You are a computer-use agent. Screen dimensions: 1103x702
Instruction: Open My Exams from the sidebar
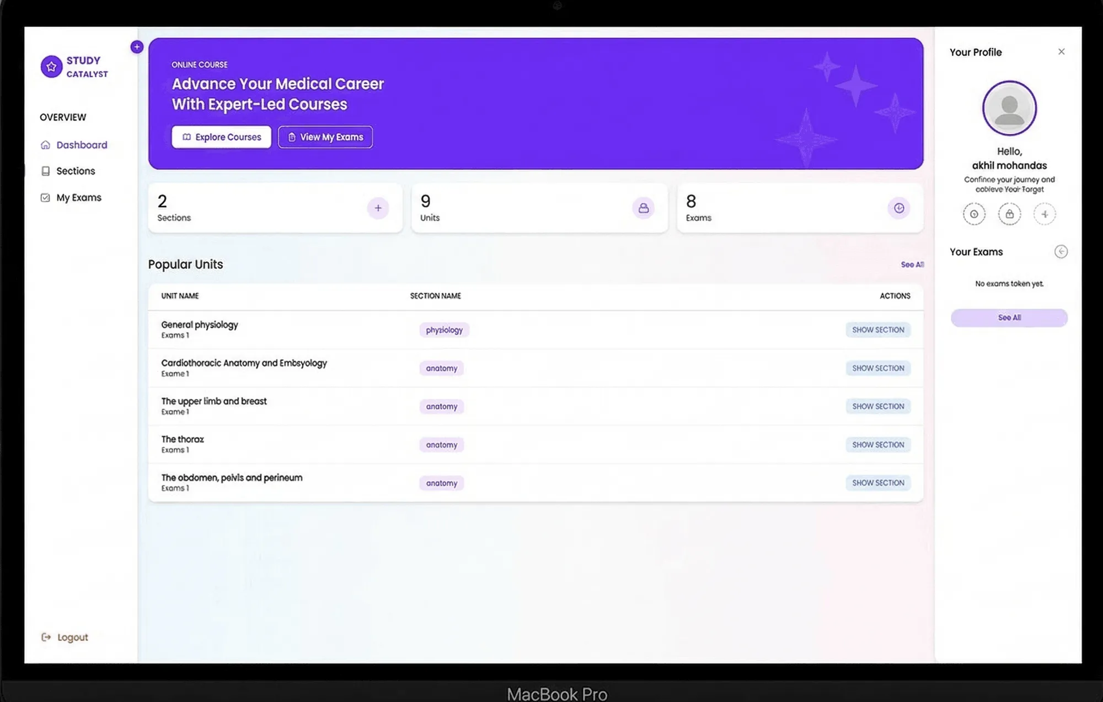[x=78, y=197]
